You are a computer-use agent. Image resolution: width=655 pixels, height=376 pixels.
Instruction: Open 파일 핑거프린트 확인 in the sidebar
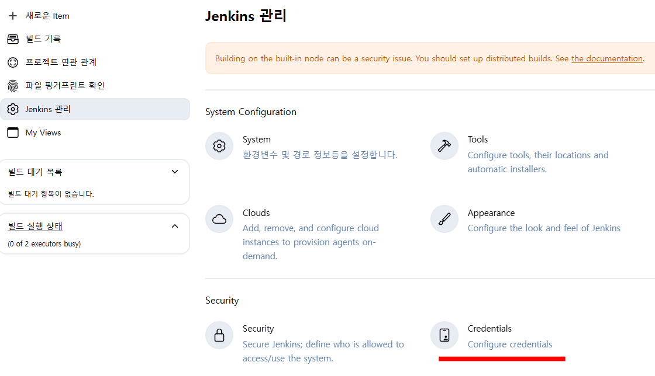65,85
